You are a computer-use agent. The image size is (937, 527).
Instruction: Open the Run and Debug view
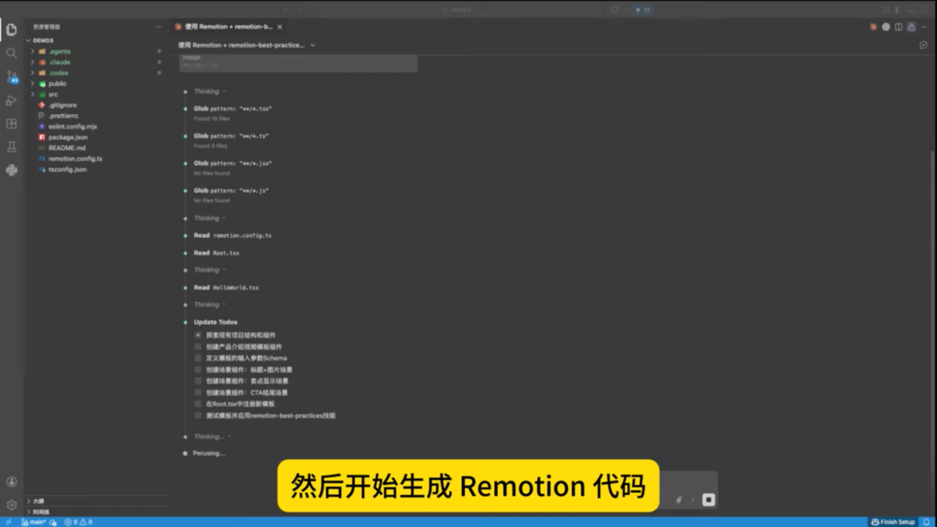coord(11,101)
